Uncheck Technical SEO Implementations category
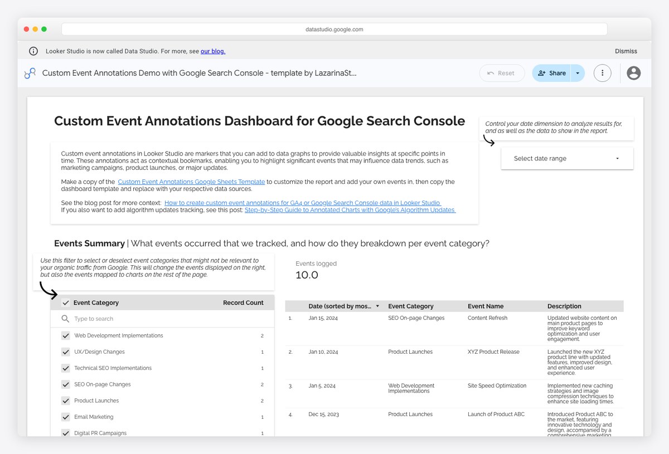This screenshot has height=454, width=669. [x=66, y=368]
